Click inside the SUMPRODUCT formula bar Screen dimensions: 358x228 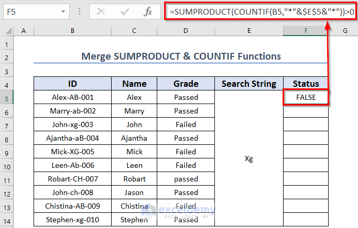tap(257, 11)
